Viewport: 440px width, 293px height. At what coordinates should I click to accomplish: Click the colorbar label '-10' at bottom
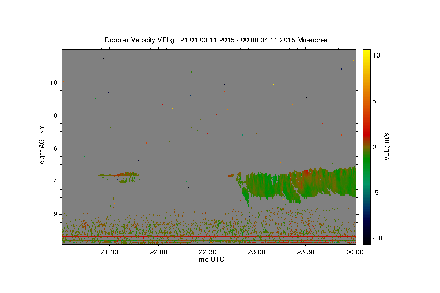click(x=377, y=238)
